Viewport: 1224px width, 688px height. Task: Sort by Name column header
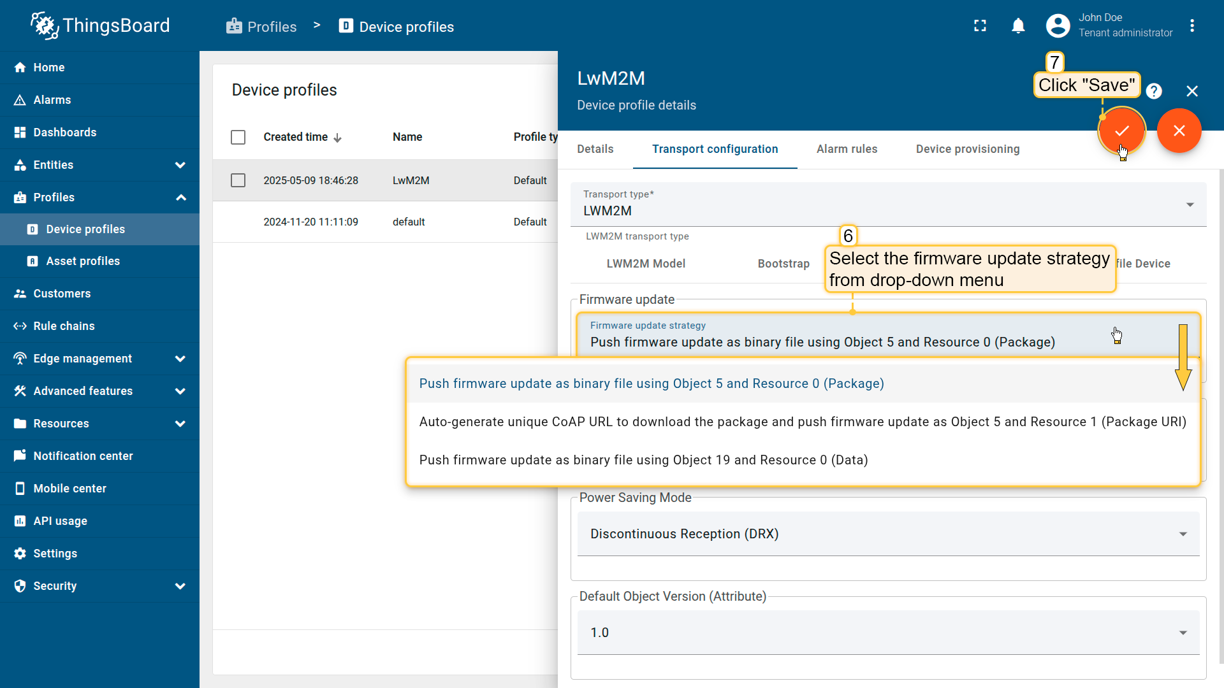407,137
